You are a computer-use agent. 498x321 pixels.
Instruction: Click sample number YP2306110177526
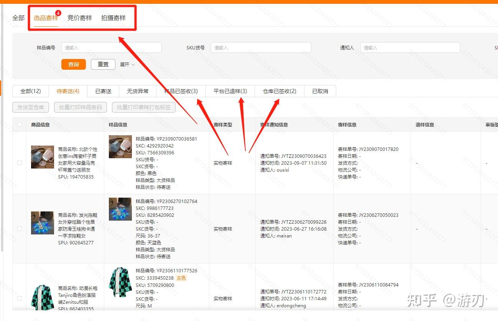pyautogui.click(x=177, y=271)
